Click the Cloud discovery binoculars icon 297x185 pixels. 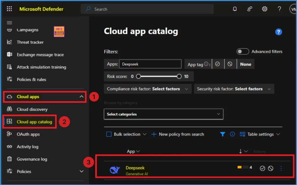(x=10, y=109)
